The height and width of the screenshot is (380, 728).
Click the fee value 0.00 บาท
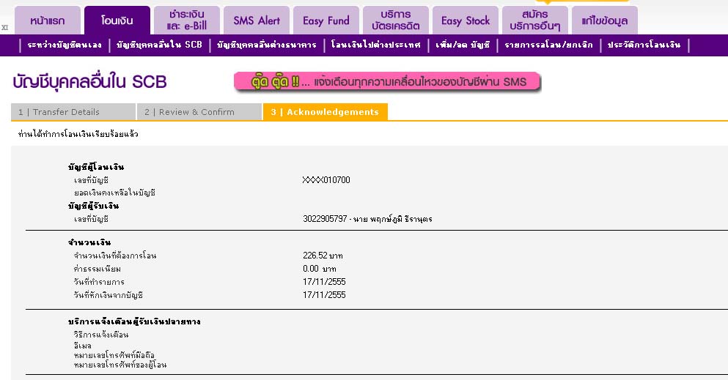(x=320, y=269)
